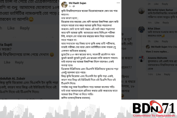Click the public globe privacy icon
Image resolution: width=177 pixels, height=118 pixels.
click(x=74, y=6)
